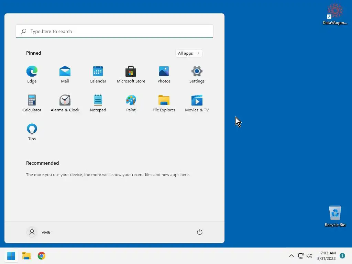Viewport: 352px width, 264px height.
Task: Open the Calculator app
Action: pyautogui.click(x=32, y=103)
